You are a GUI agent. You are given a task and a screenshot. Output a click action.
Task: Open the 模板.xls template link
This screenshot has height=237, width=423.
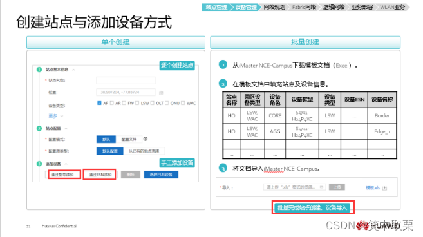(373, 188)
